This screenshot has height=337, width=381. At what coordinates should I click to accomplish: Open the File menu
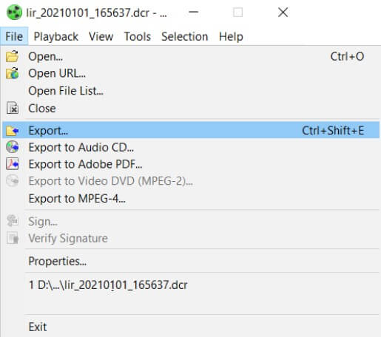pyautogui.click(x=14, y=36)
